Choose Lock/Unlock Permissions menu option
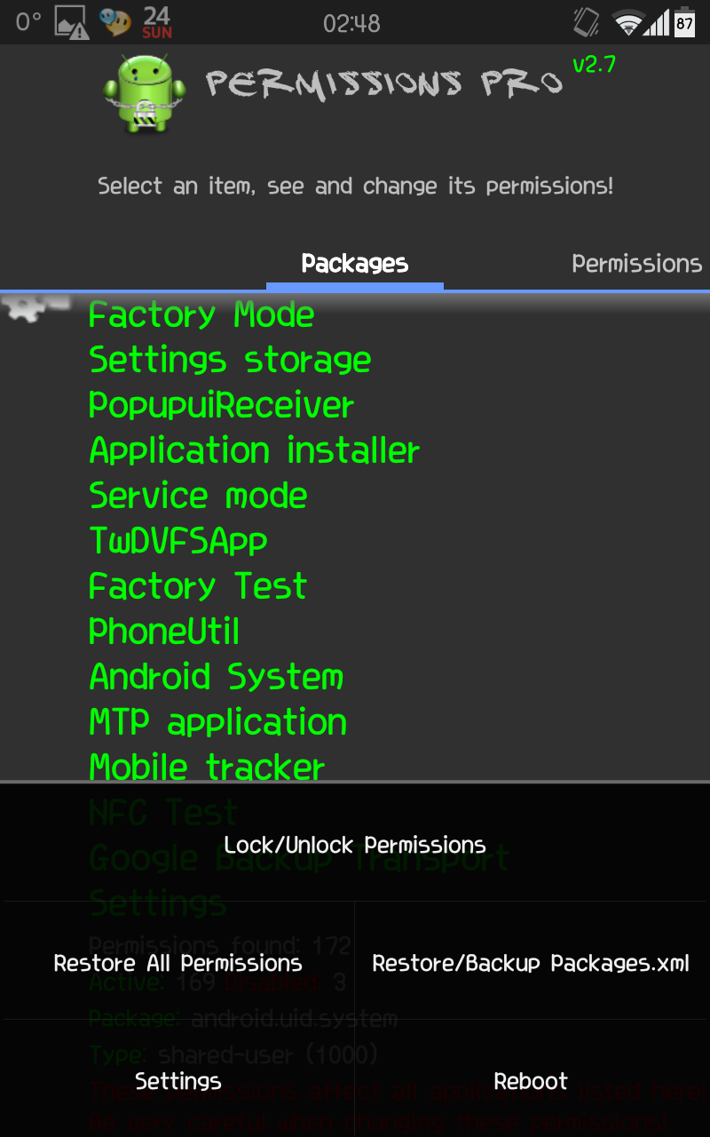This screenshot has width=710, height=1137. [x=355, y=845]
